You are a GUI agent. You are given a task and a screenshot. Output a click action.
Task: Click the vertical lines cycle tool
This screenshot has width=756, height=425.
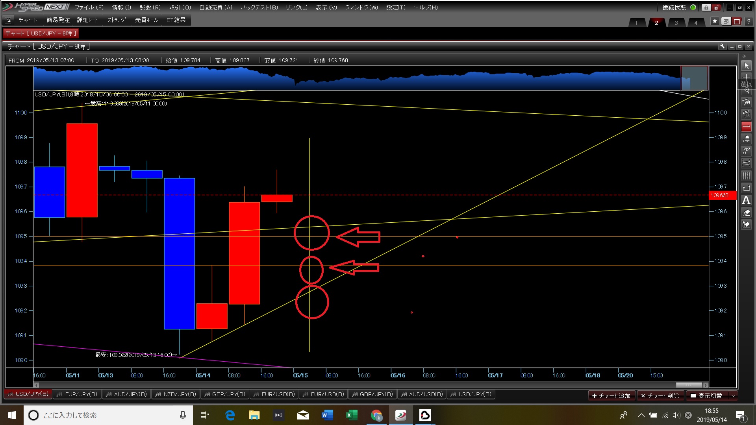coord(746,176)
